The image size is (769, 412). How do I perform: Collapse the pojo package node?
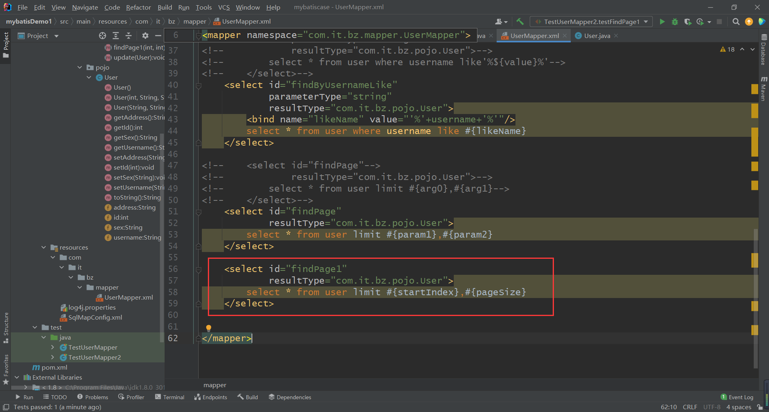(80, 67)
